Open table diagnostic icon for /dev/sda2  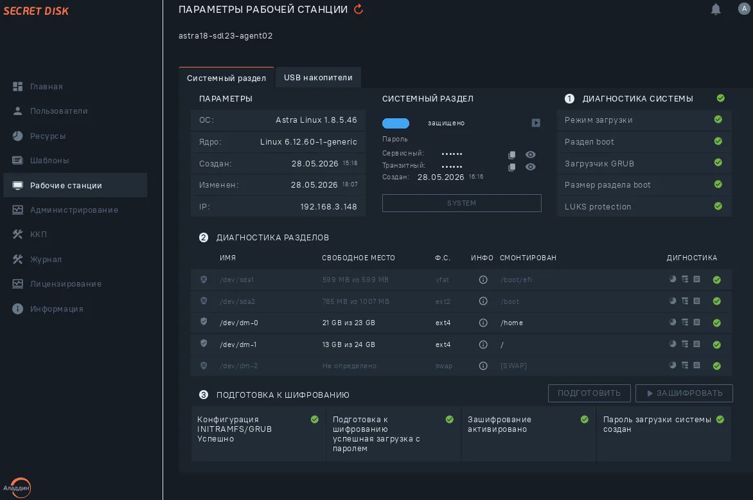coord(685,301)
